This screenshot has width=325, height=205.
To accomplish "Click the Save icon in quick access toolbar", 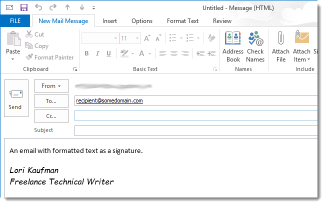I will 24,7.
